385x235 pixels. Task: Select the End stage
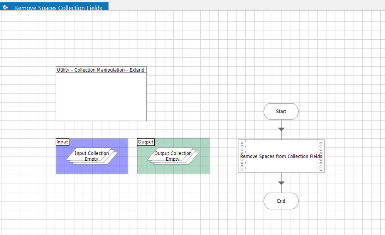(281, 201)
